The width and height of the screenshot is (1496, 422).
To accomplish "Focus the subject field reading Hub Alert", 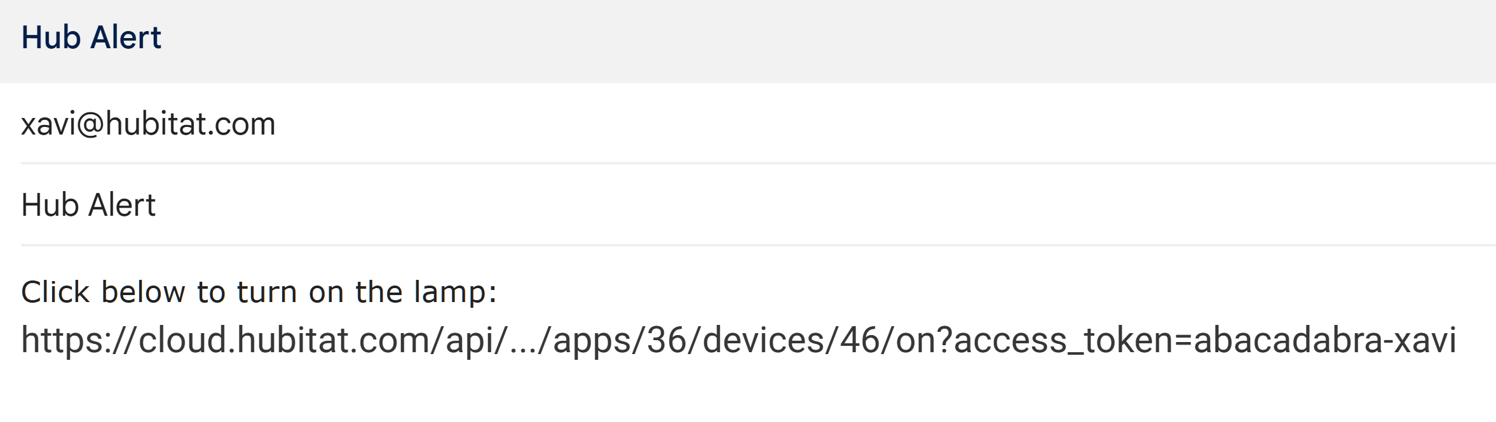I will point(88,205).
